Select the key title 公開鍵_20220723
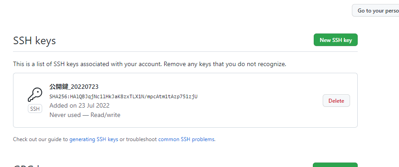399x167 pixels. point(74,87)
